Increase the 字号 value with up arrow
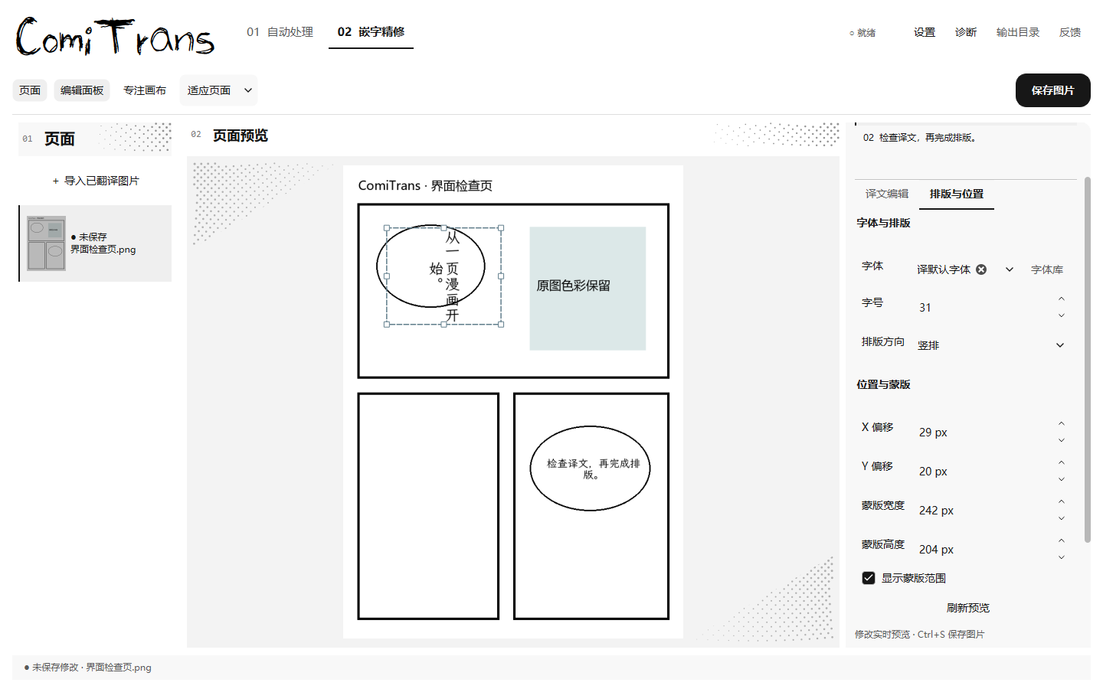Viewport: 1103px width, 689px height. coord(1061,299)
